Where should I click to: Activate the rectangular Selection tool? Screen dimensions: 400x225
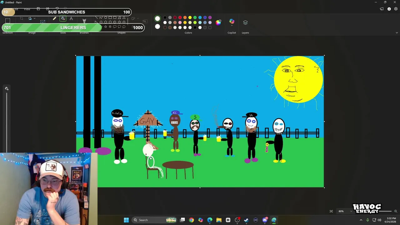[8, 21]
